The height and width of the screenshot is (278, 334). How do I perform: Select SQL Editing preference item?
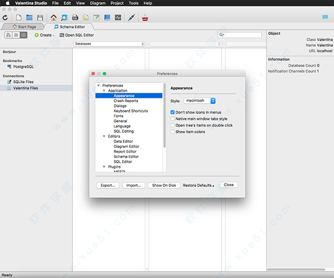[124, 131]
